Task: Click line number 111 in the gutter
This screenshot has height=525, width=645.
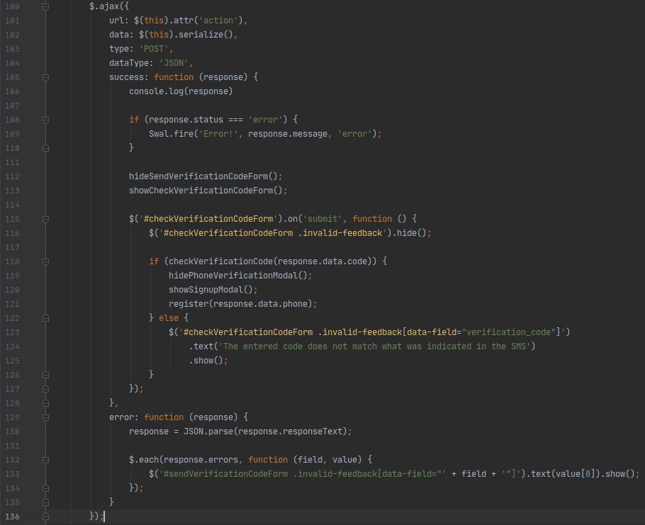Action: coord(12,162)
